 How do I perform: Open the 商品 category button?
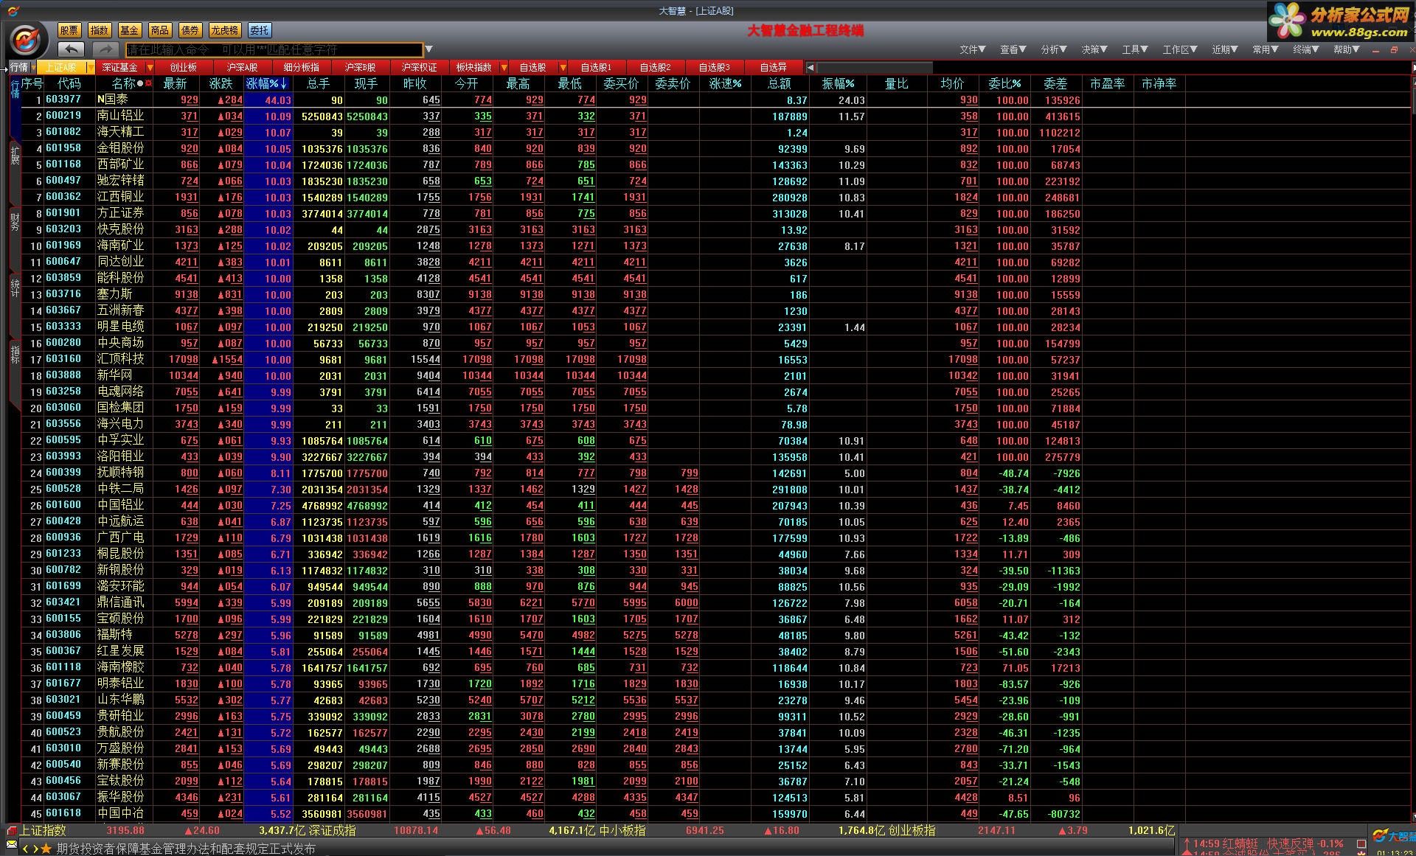click(160, 30)
